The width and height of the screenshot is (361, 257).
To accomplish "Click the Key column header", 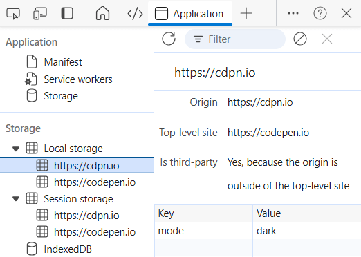I will (x=203, y=213).
